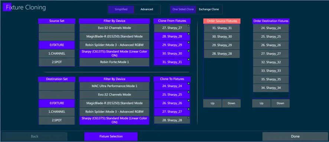The width and height of the screenshot is (329, 142).
Task: Pick 2.SPOT in Destination Set
Action: [57, 120]
